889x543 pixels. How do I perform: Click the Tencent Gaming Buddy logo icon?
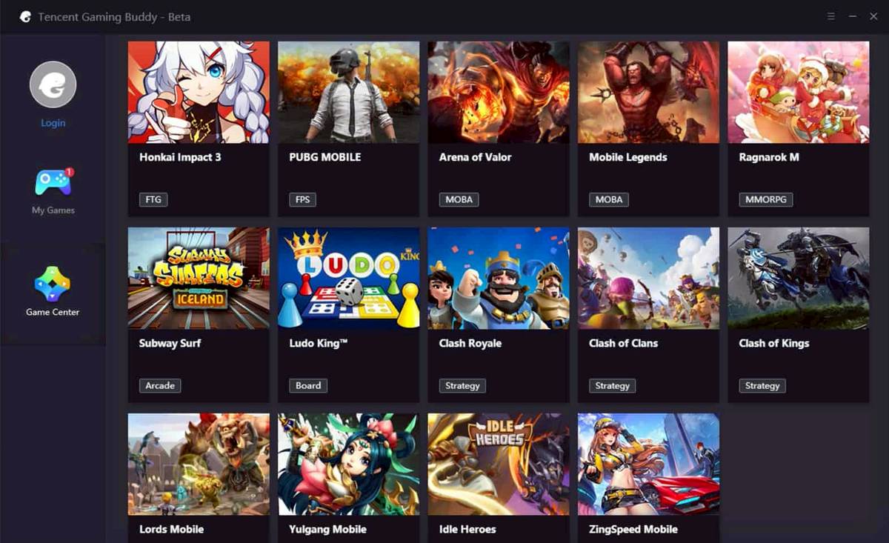25,16
